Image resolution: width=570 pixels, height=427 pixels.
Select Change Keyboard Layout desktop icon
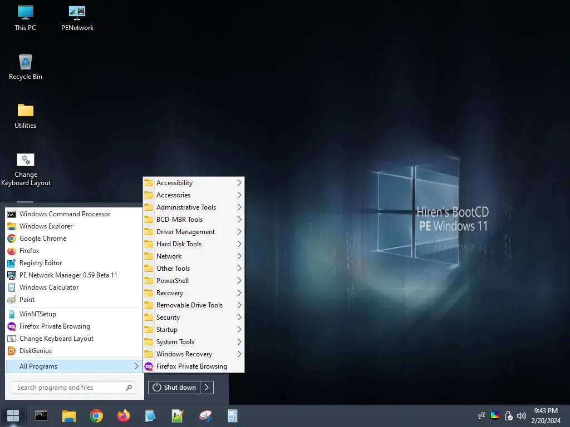tap(26, 170)
